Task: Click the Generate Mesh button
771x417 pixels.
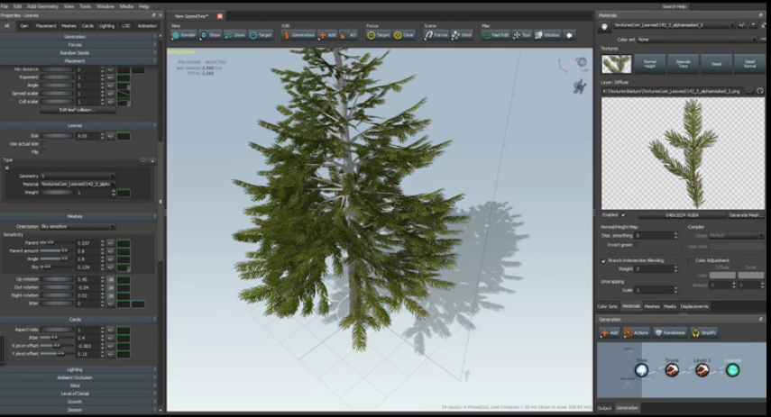Action: coord(747,215)
